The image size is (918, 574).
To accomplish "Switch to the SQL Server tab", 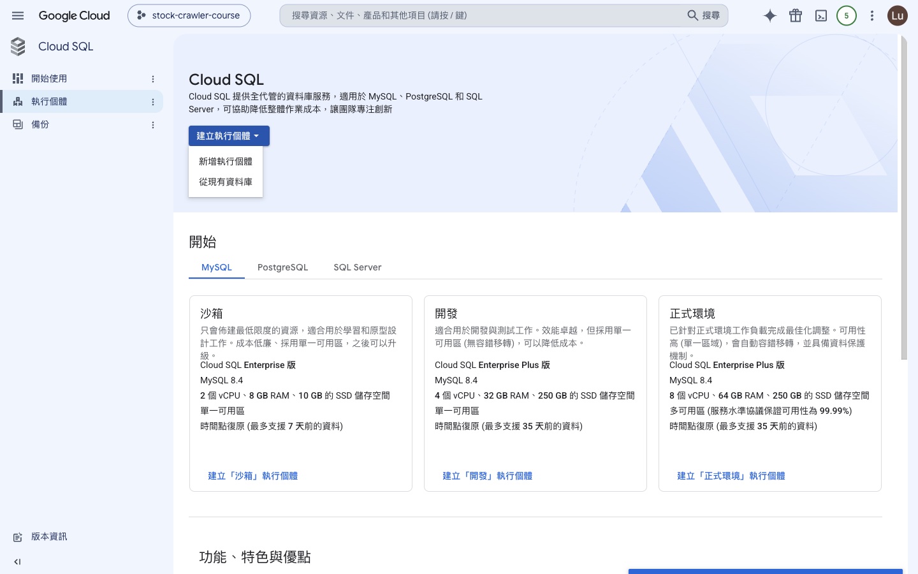I will (358, 267).
